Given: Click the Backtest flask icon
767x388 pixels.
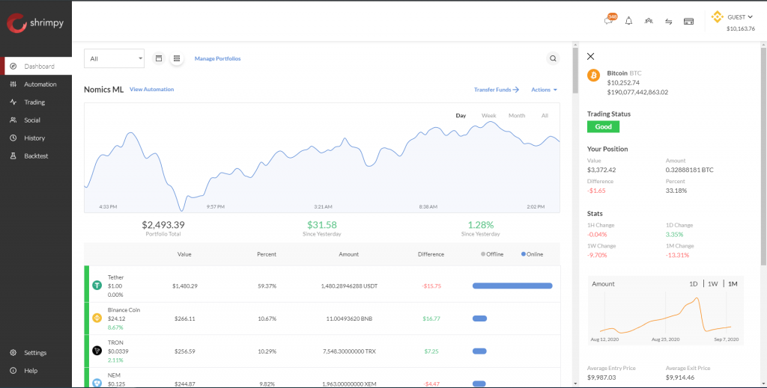Looking at the screenshot, I should [13, 156].
